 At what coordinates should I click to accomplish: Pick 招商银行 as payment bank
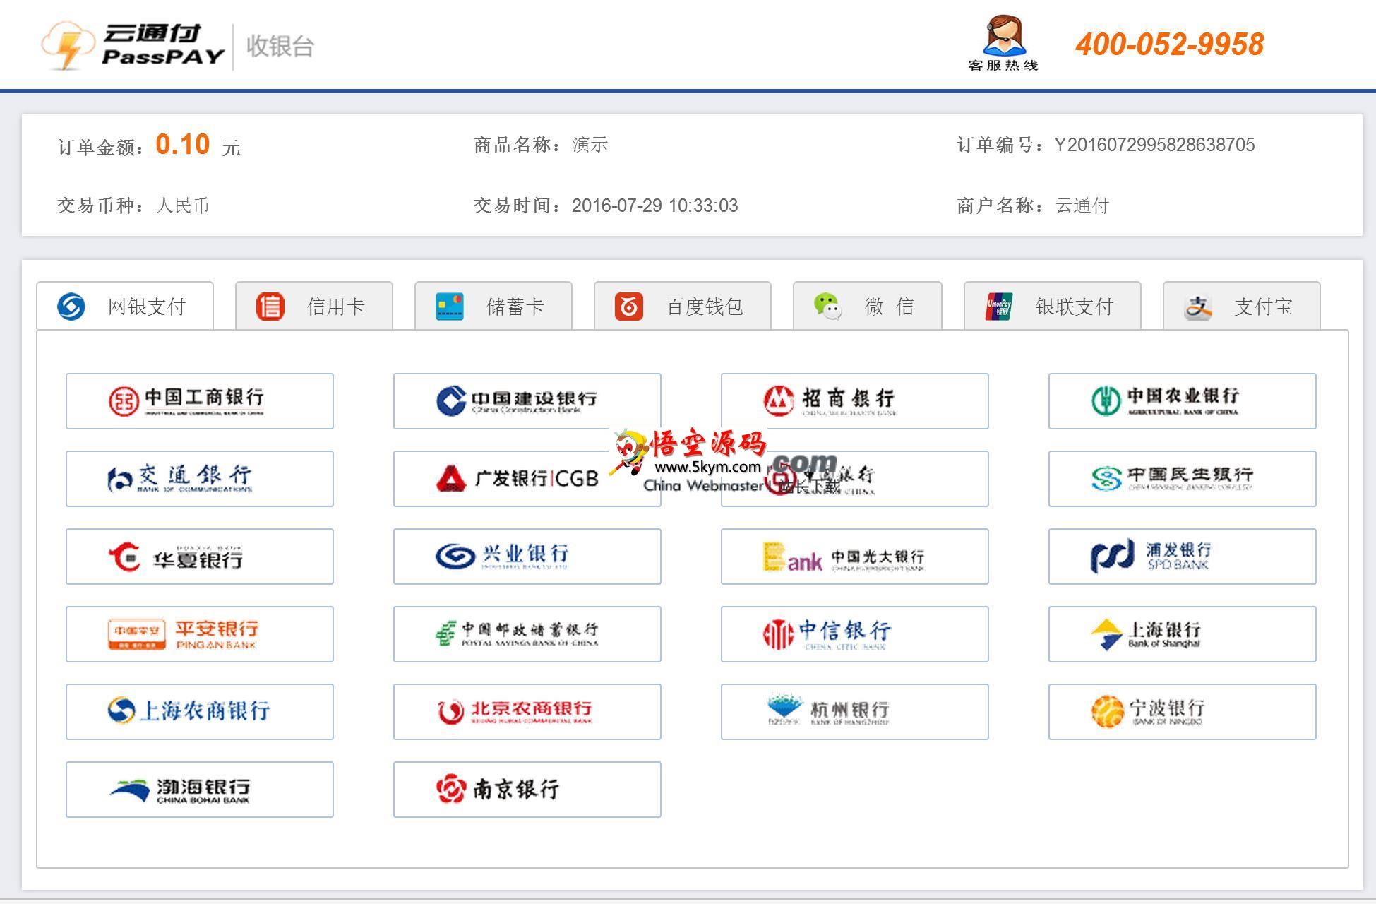point(855,401)
